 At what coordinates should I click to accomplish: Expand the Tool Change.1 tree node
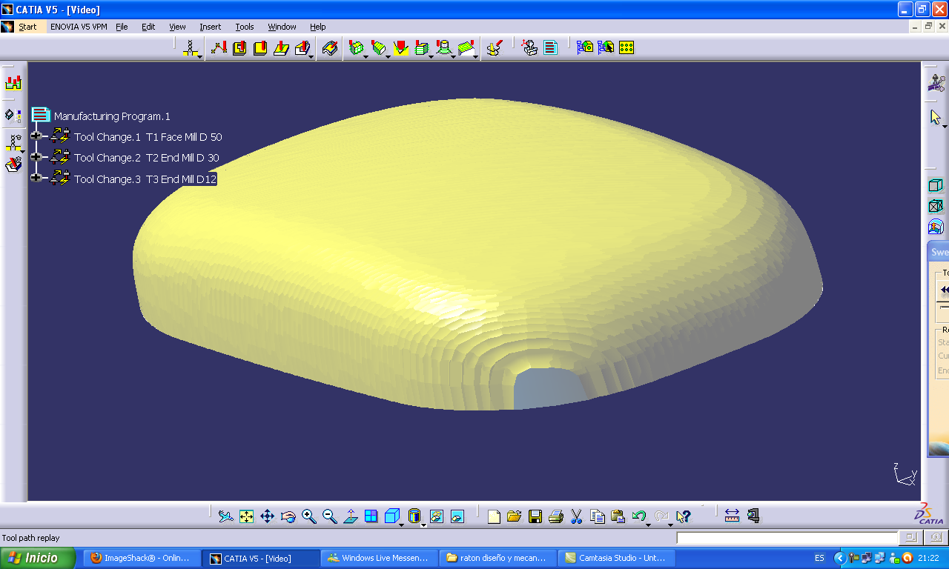click(36, 136)
